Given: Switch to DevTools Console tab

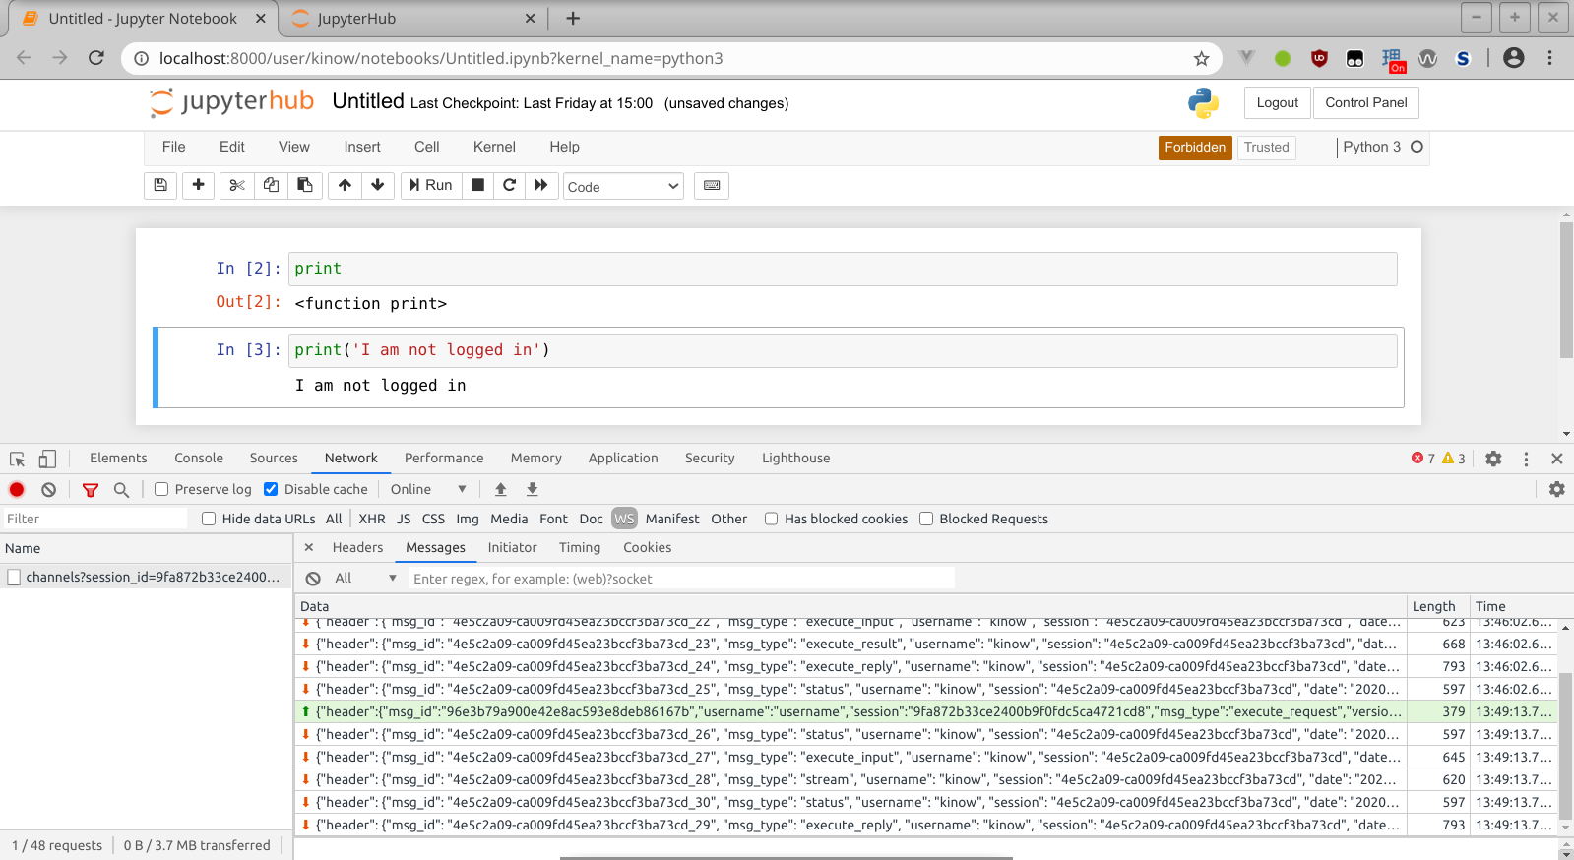Looking at the screenshot, I should pyautogui.click(x=199, y=458).
